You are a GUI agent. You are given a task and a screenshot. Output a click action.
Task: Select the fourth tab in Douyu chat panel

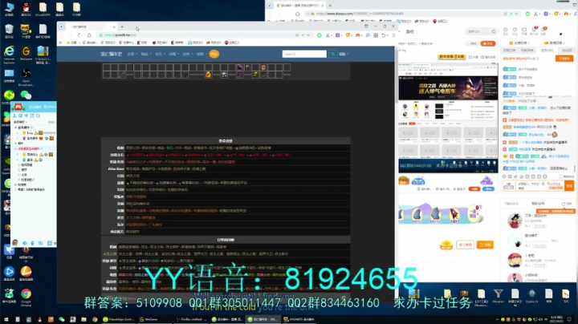tap(566, 50)
